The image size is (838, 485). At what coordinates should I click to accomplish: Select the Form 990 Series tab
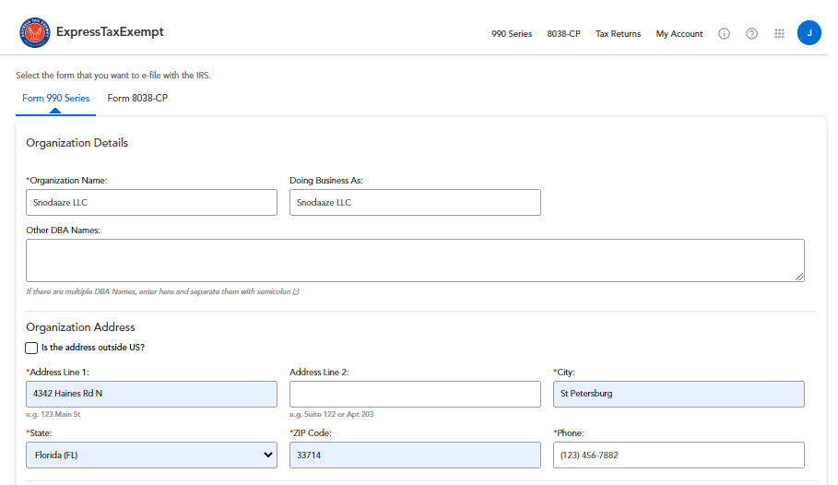pyautogui.click(x=55, y=99)
